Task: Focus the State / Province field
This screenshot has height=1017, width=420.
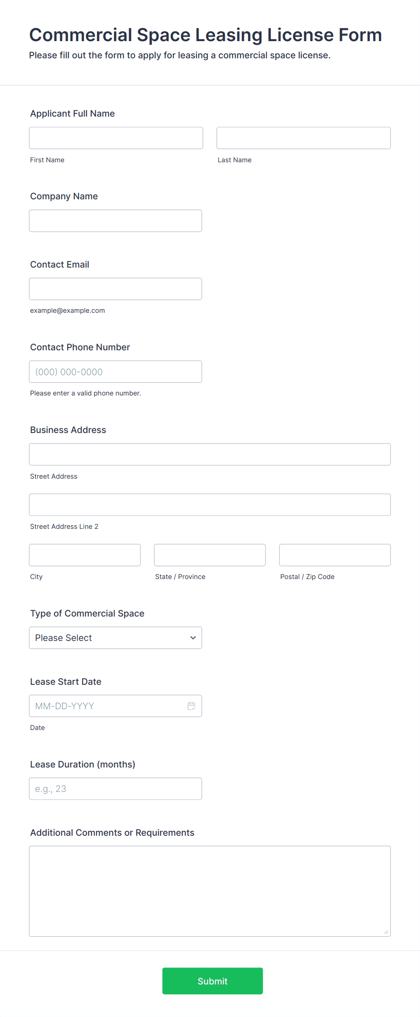Action: coord(210,555)
